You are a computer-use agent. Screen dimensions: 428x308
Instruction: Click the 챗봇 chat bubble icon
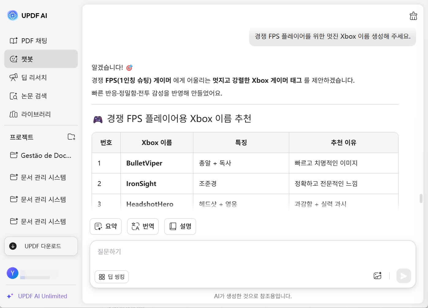pyautogui.click(x=14, y=59)
